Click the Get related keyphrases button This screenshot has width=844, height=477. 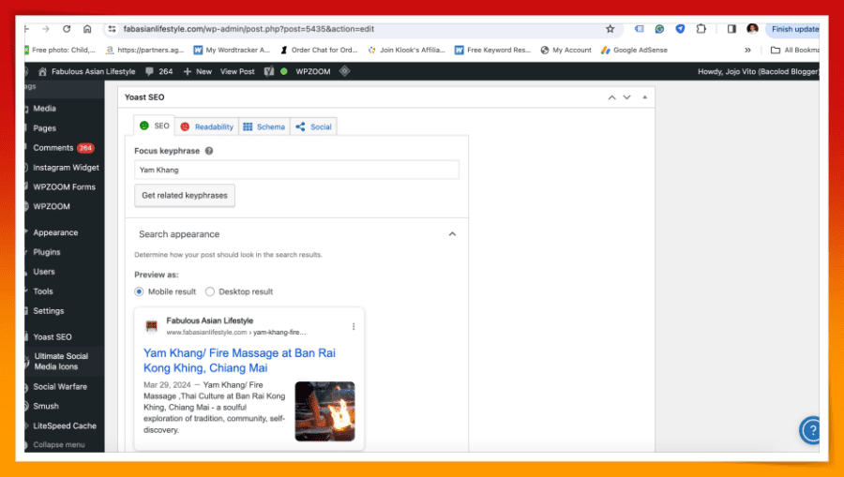[x=185, y=196]
